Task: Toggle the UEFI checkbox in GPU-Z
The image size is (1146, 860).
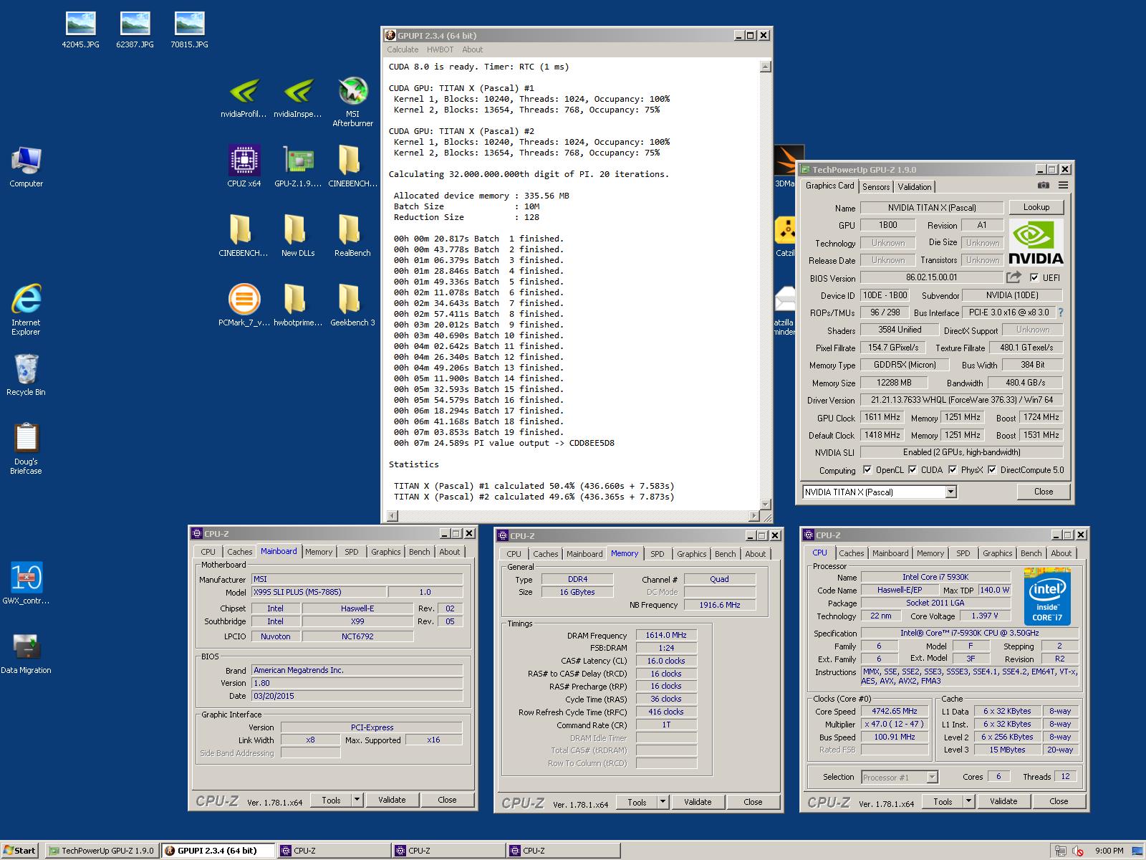Action: (x=1034, y=278)
